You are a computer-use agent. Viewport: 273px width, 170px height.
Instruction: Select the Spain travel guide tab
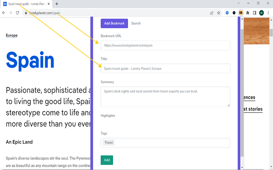(26, 4)
